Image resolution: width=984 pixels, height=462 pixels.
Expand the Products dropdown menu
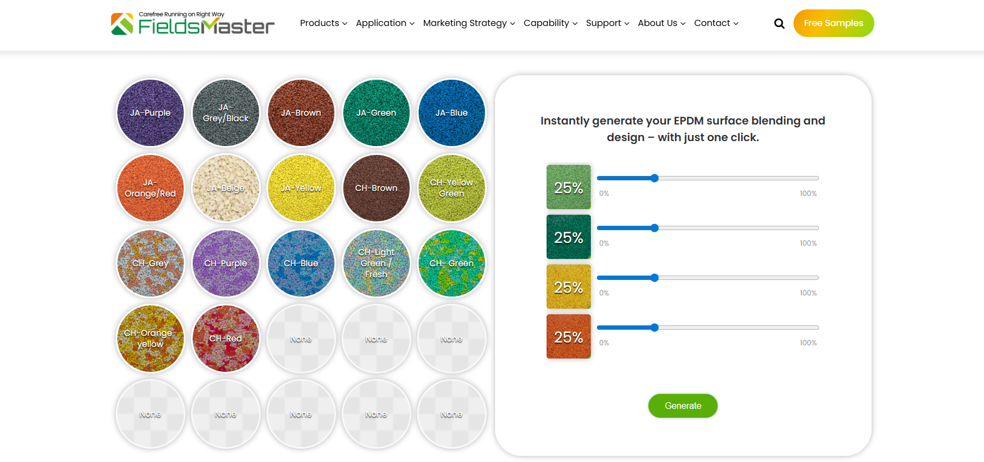click(x=323, y=23)
